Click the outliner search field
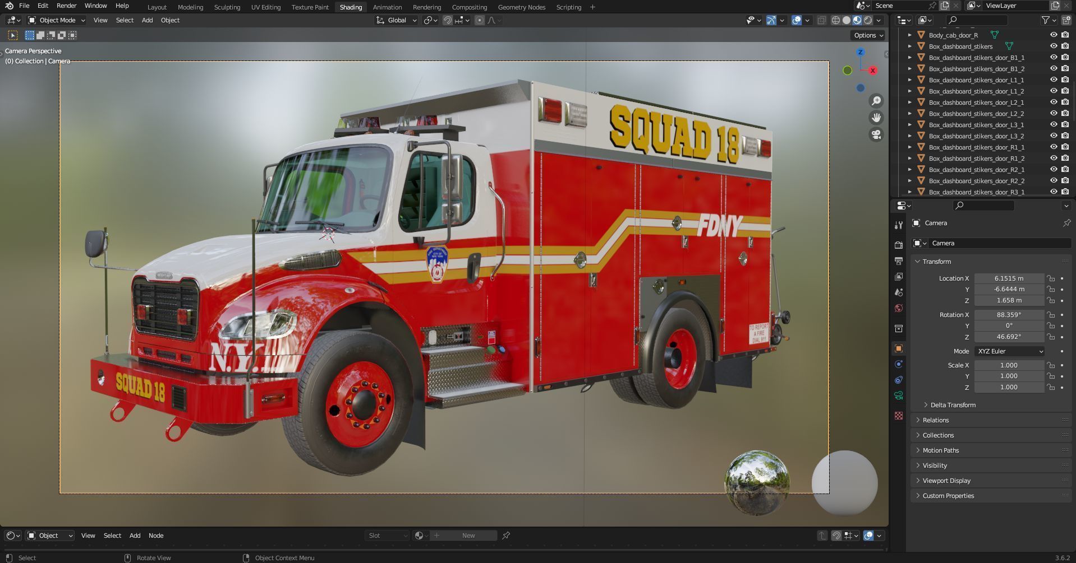This screenshot has width=1076, height=563. click(976, 20)
